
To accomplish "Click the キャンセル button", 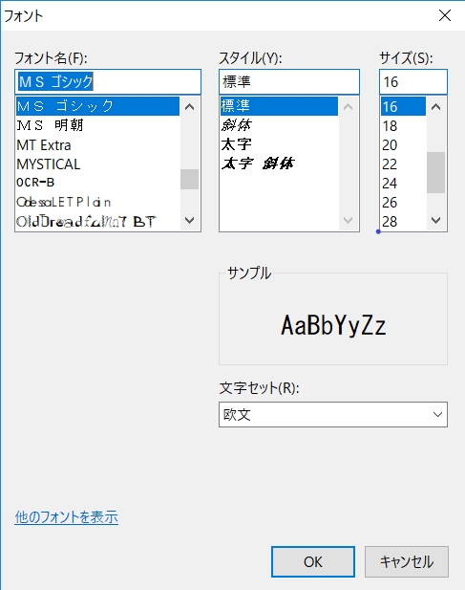I will click(407, 561).
